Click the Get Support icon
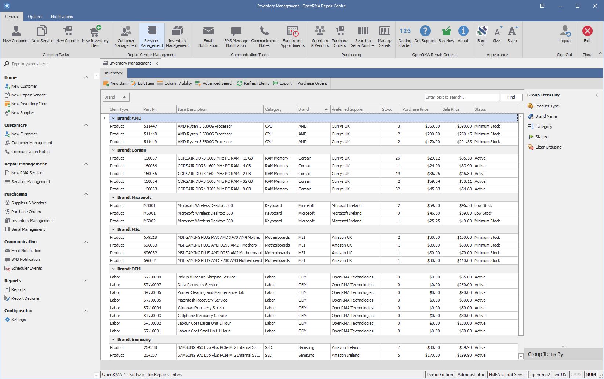This screenshot has height=379, width=604. pos(425,34)
